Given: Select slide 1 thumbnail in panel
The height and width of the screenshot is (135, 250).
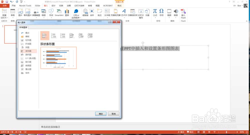Looking at the screenshot, I should click(x=10, y=34).
